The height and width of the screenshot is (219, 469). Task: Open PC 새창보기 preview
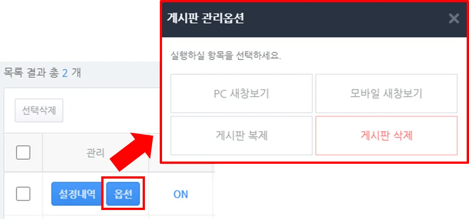pyautogui.click(x=241, y=93)
